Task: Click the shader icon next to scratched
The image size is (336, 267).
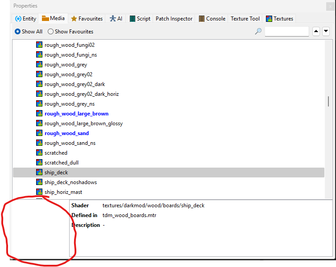Action: click(39, 153)
